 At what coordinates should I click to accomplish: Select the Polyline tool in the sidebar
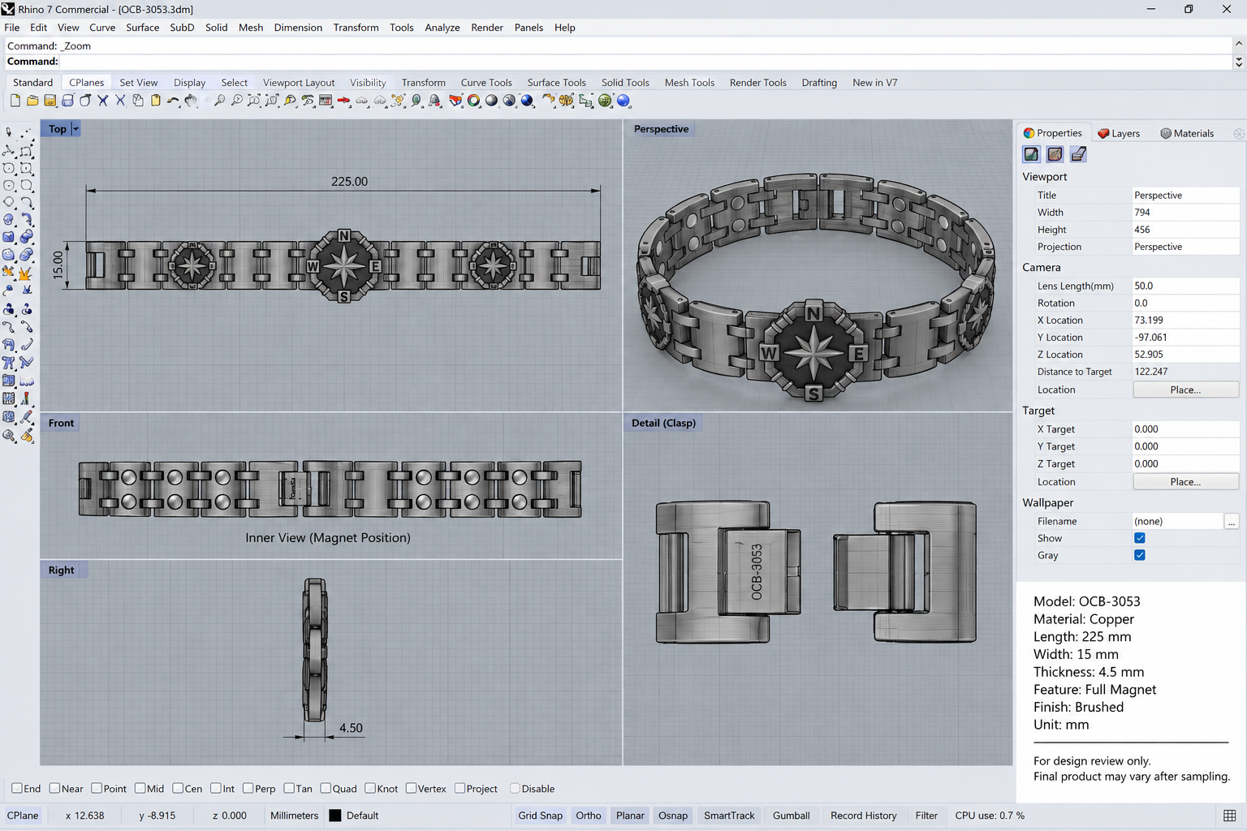(9, 150)
